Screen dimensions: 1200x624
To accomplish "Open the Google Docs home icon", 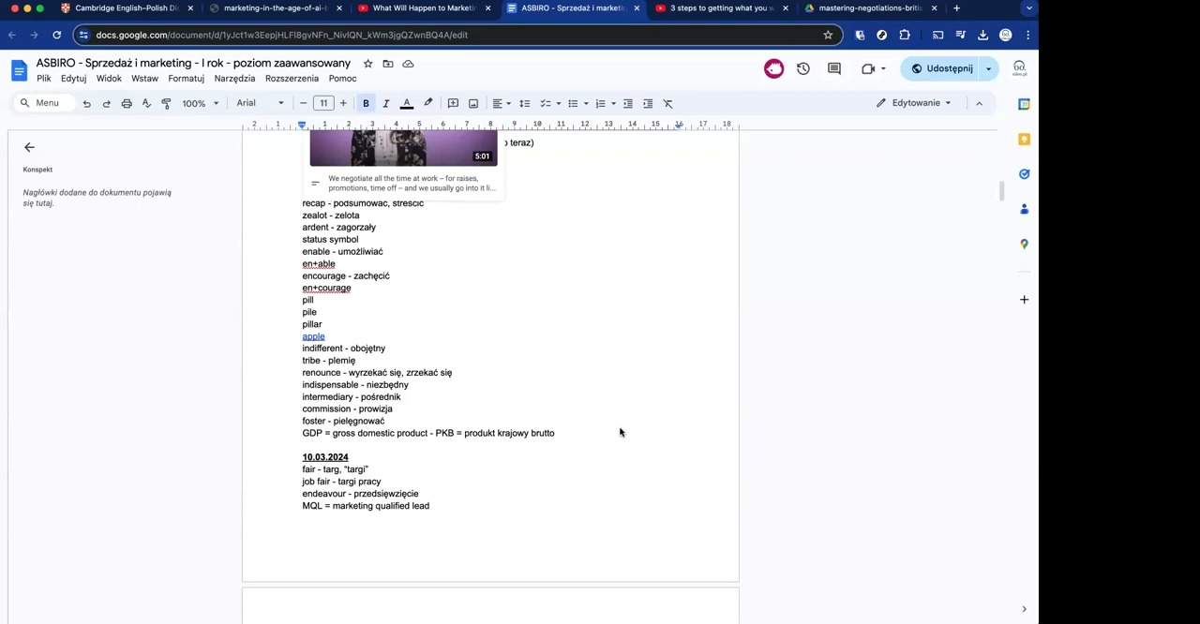I will click(x=19, y=70).
